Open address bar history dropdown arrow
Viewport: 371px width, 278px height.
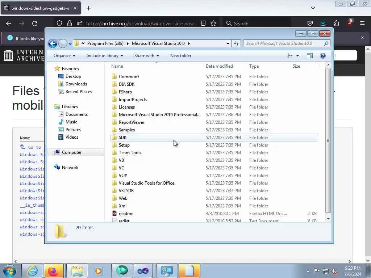pos(228,43)
